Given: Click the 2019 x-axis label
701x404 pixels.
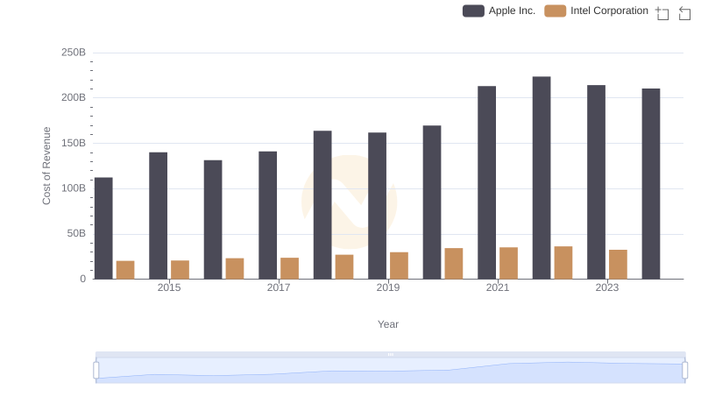Looking at the screenshot, I should [388, 287].
